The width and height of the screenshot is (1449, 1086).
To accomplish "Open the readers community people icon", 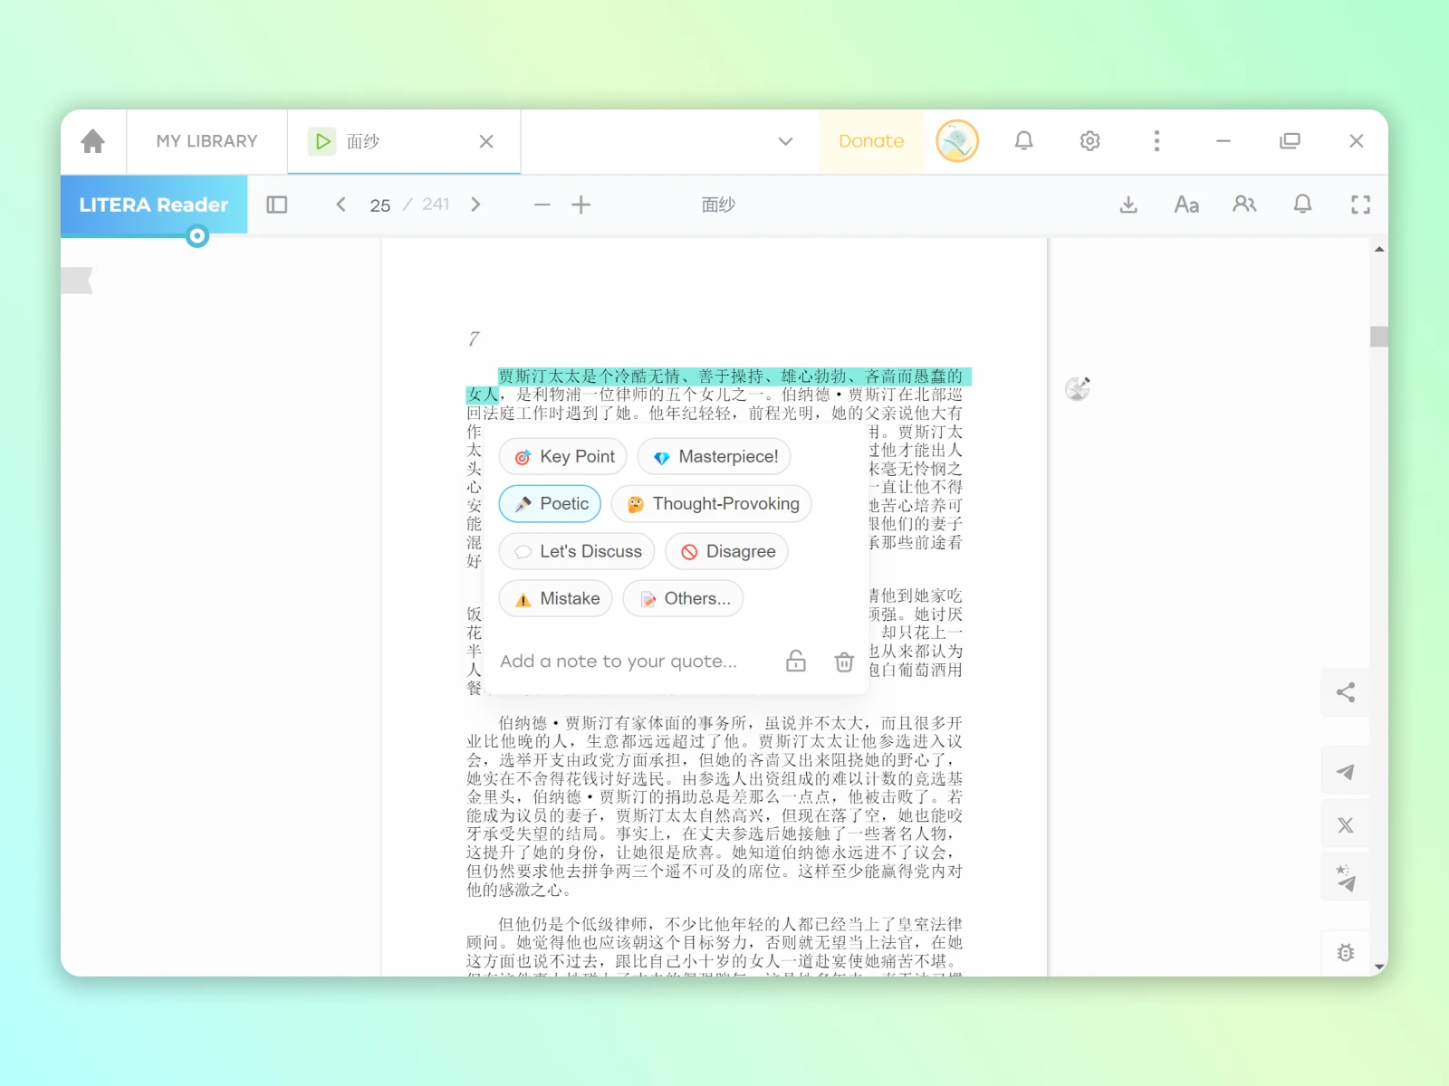I will coord(1244,205).
